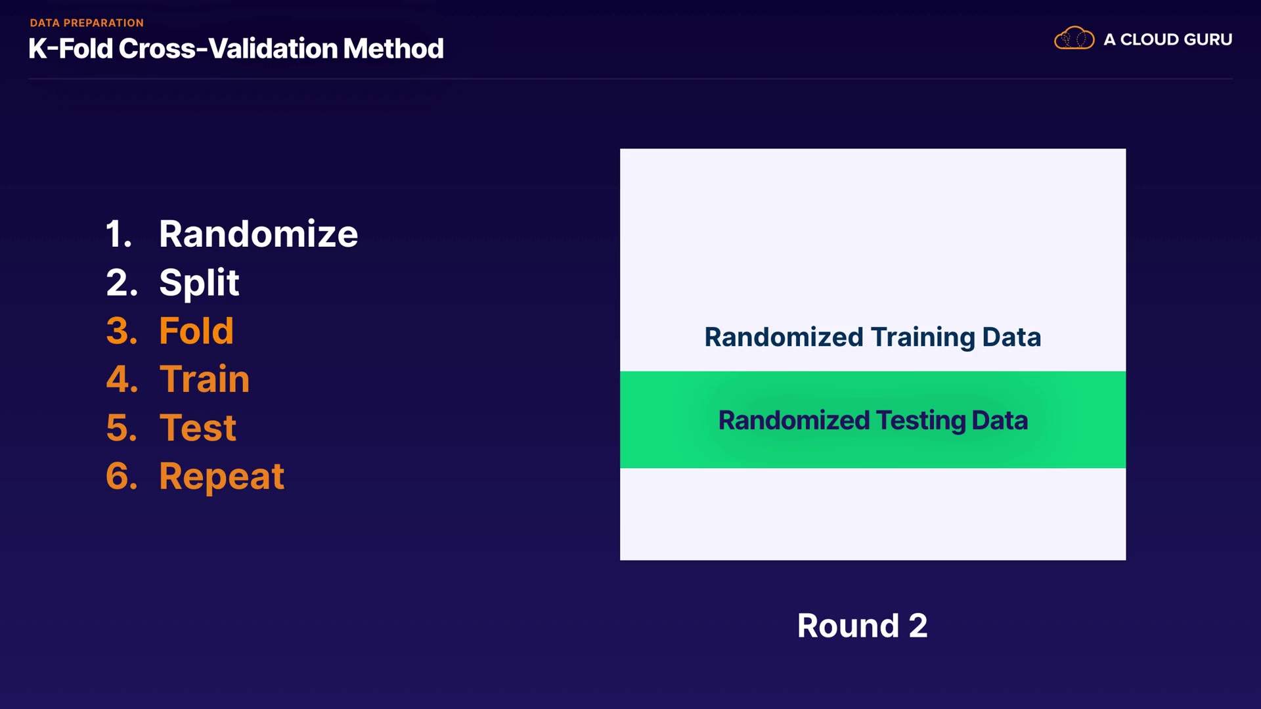
Task: Click the white block below the green band
Action: [872, 514]
